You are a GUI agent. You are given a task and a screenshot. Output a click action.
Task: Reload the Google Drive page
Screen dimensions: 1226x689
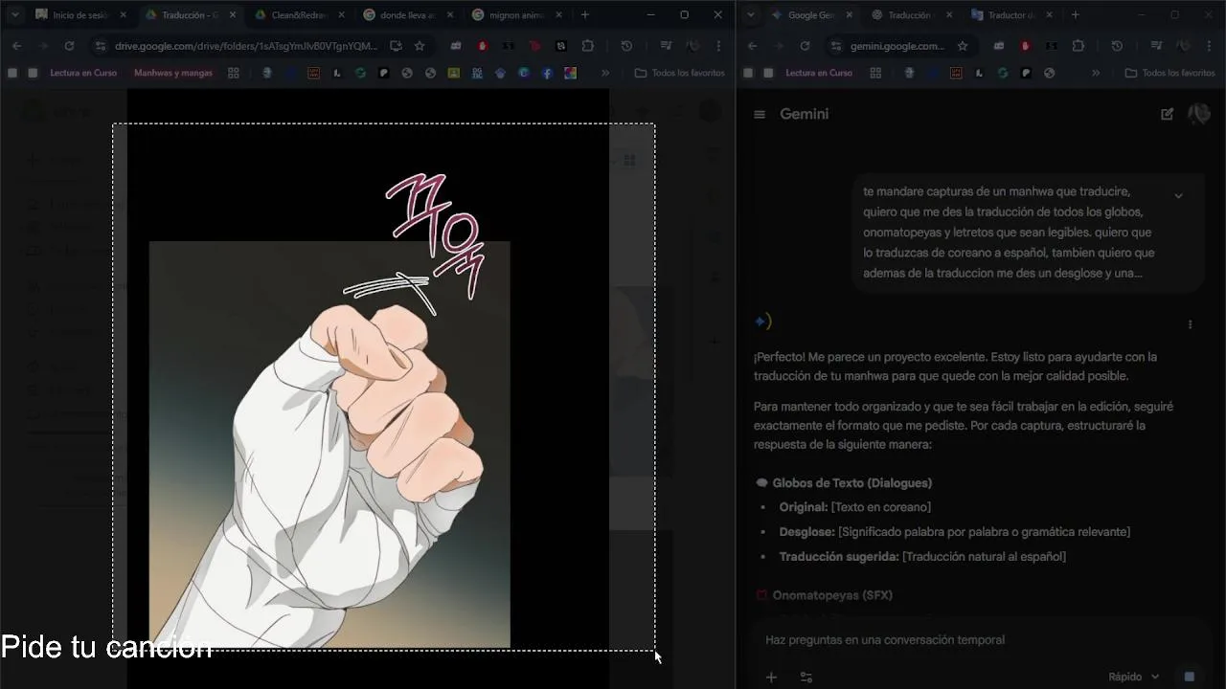pos(69,46)
